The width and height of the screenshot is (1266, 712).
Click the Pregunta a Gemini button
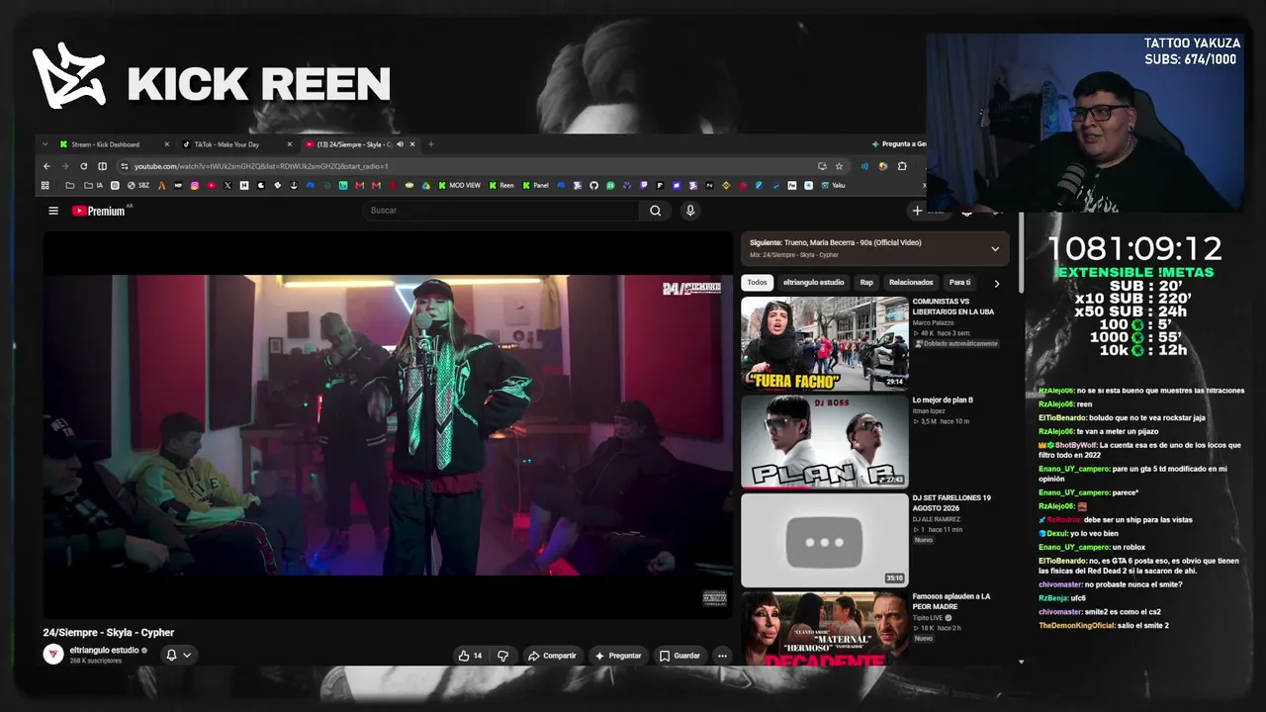tap(899, 144)
